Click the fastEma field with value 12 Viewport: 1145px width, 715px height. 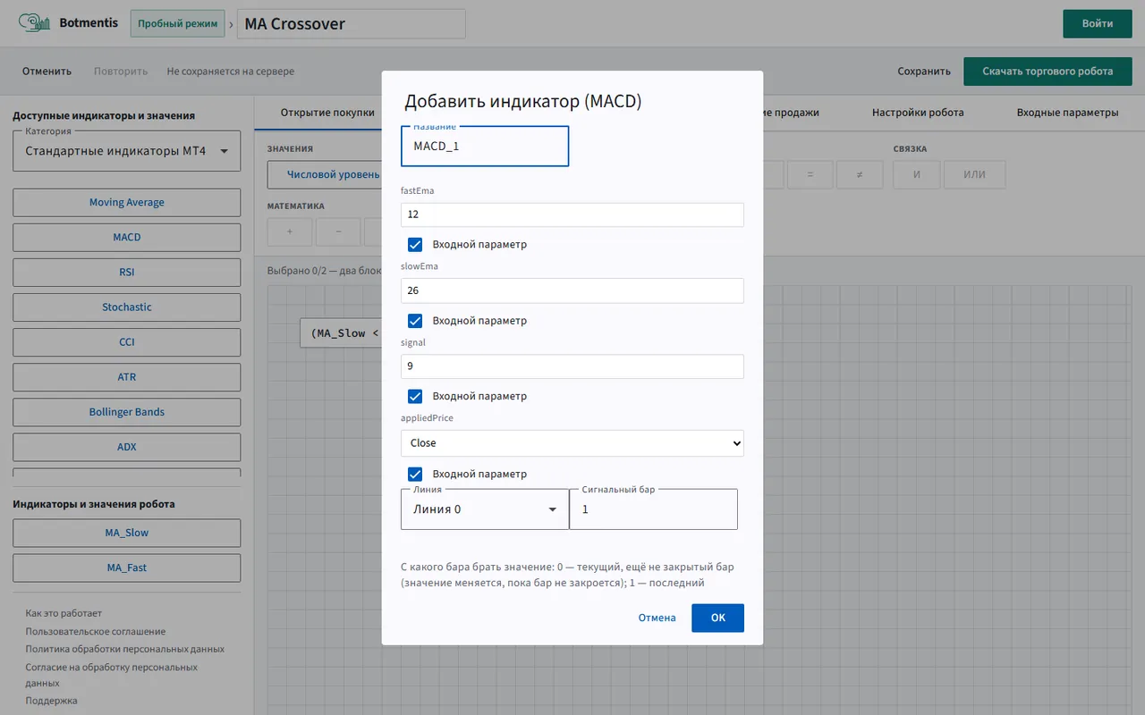pos(572,214)
